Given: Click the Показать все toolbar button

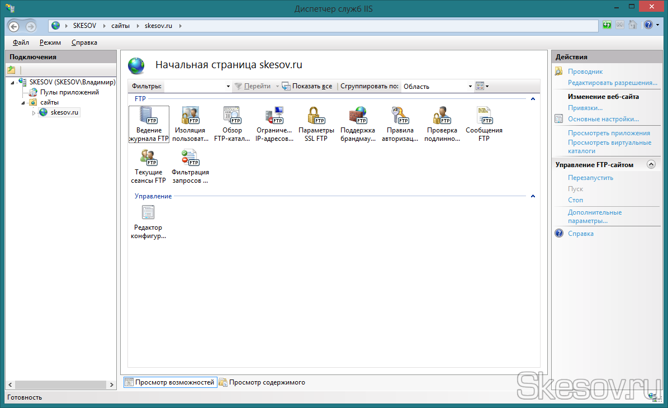Looking at the screenshot, I should [x=307, y=87].
